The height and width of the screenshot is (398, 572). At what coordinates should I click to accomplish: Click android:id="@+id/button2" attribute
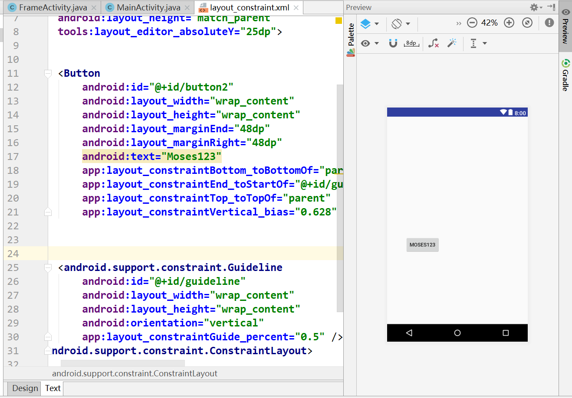click(x=158, y=87)
